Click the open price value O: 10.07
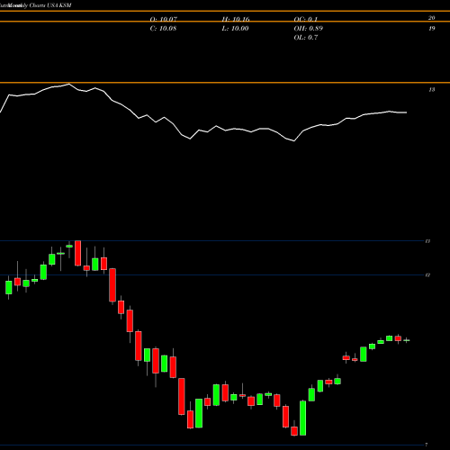This screenshot has width=450, height=450. pyautogui.click(x=164, y=19)
